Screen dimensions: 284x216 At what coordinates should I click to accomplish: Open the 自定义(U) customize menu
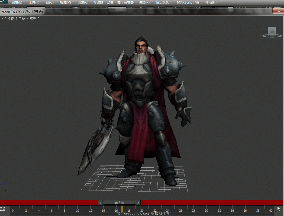tap(163, 2)
